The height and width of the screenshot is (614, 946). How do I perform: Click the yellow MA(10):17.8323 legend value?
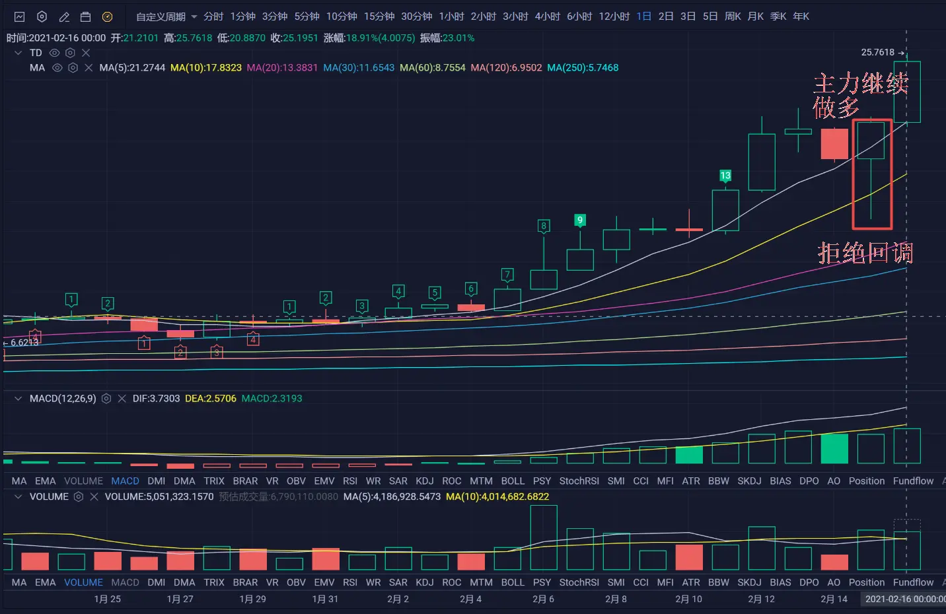206,67
